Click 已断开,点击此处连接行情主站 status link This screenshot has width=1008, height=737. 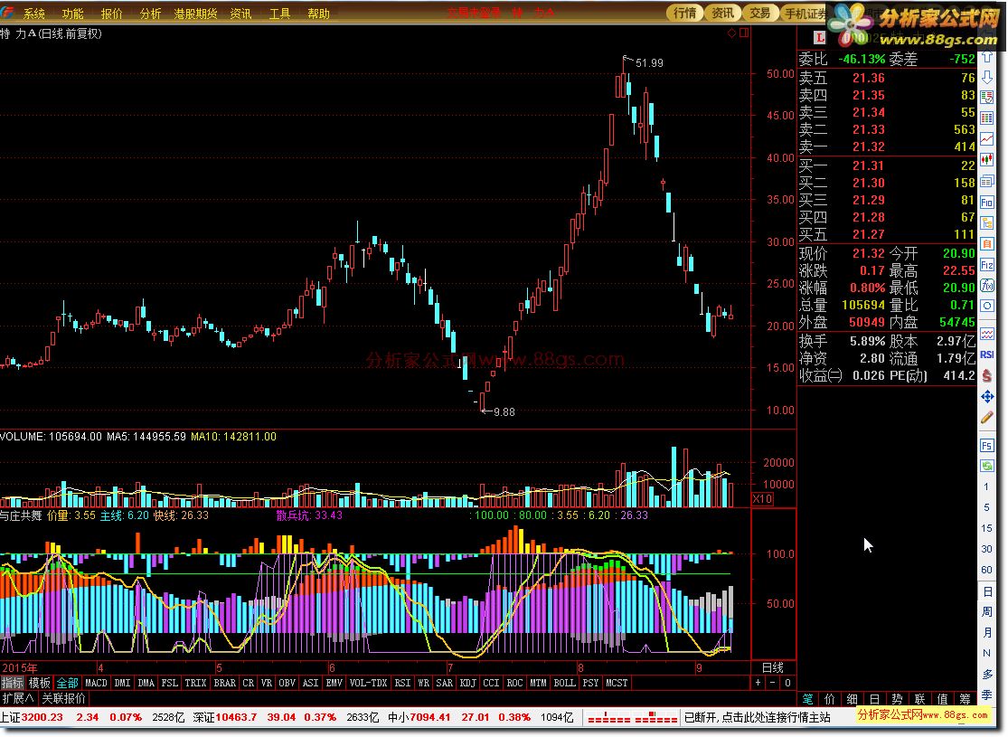click(x=758, y=717)
